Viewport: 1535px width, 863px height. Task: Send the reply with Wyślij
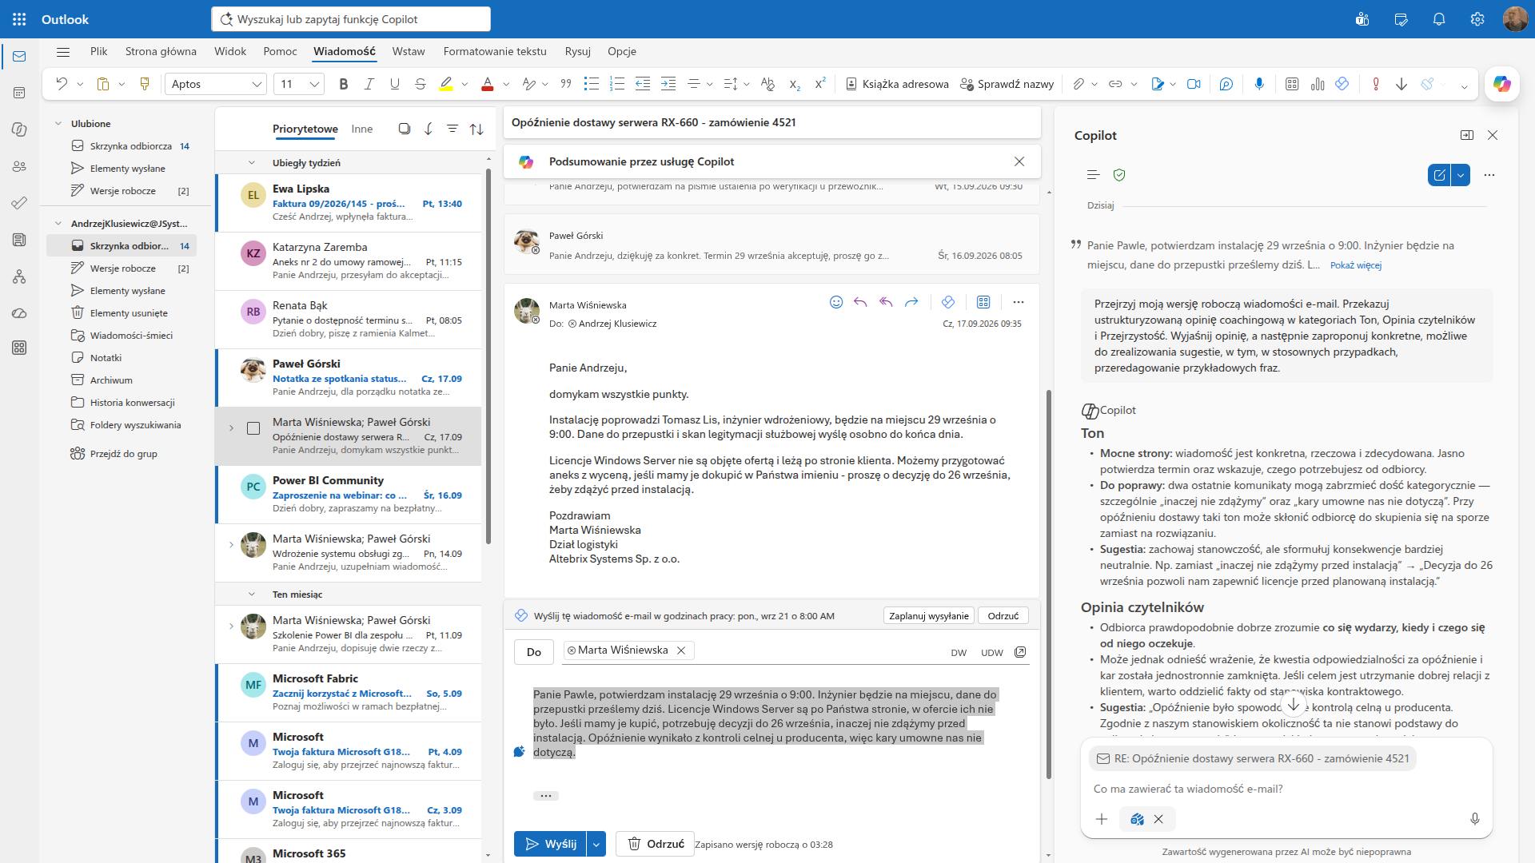[550, 844]
